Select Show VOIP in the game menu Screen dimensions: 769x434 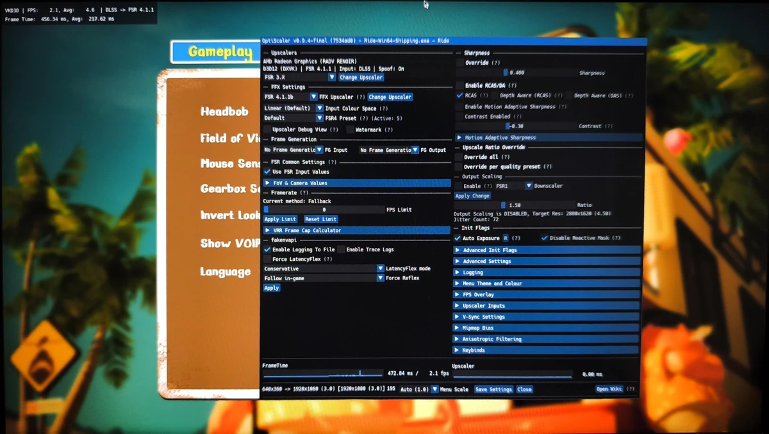coord(229,244)
